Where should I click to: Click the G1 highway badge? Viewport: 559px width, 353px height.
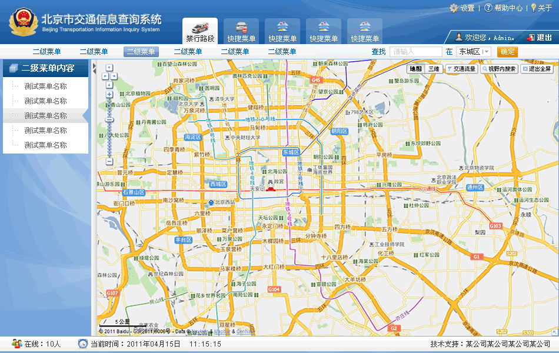476,257
